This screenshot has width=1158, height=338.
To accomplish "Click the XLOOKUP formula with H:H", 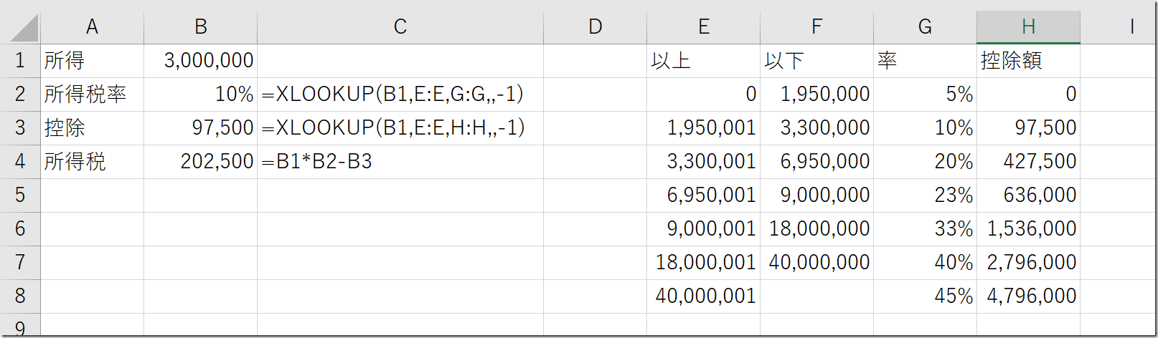I will (400, 128).
